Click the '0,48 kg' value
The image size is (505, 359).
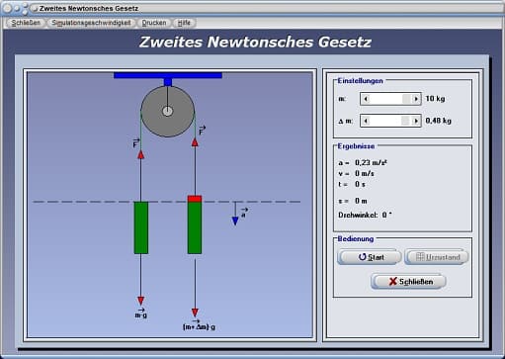point(438,121)
